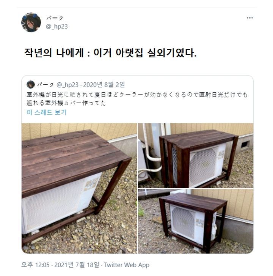
Task: Click the quoted tweet card header area
Action: click(x=76, y=85)
